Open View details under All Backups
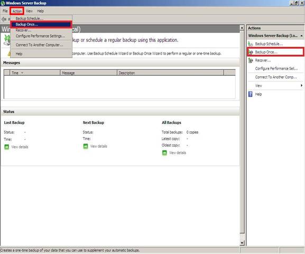This screenshot has height=254, width=305. [178, 153]
